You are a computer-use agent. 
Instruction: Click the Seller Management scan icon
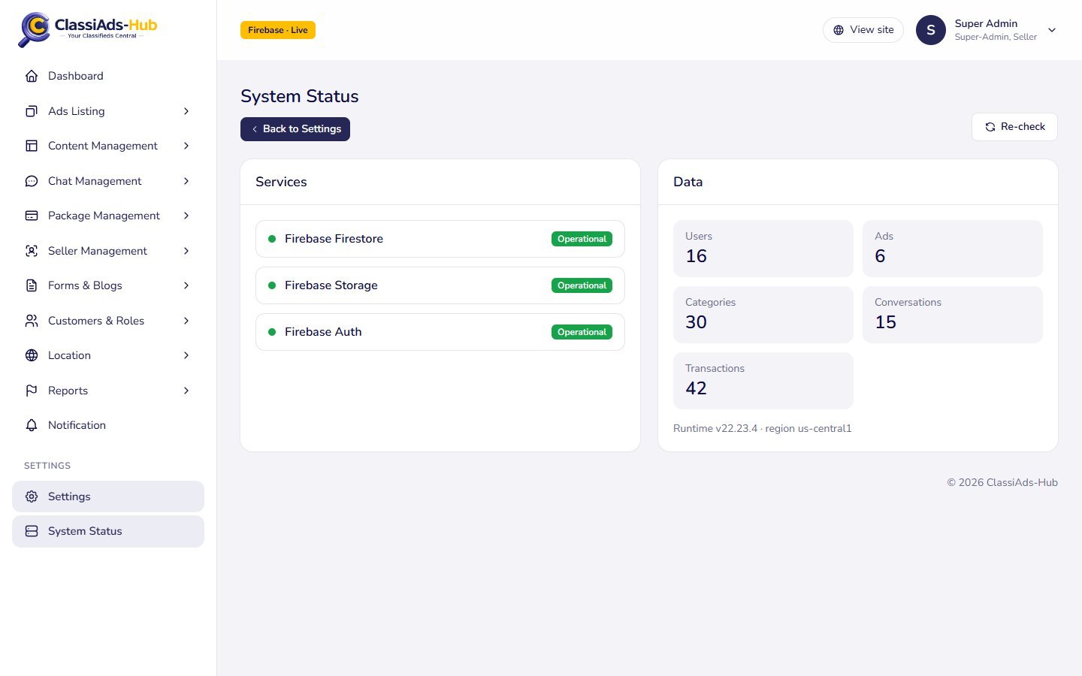[32, 251]
